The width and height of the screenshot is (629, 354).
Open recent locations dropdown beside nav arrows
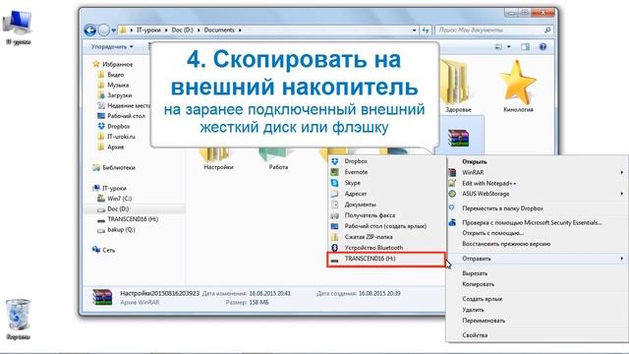[x=114, y=30]
